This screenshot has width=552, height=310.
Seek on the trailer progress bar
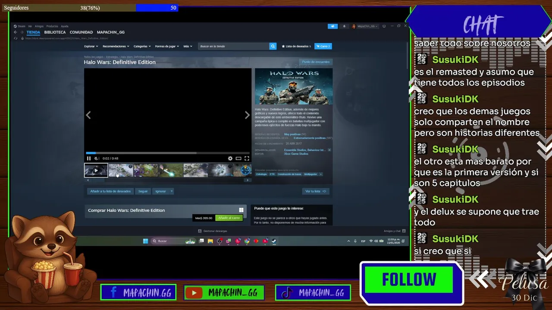pyautogui.click(x=167, y=153)
